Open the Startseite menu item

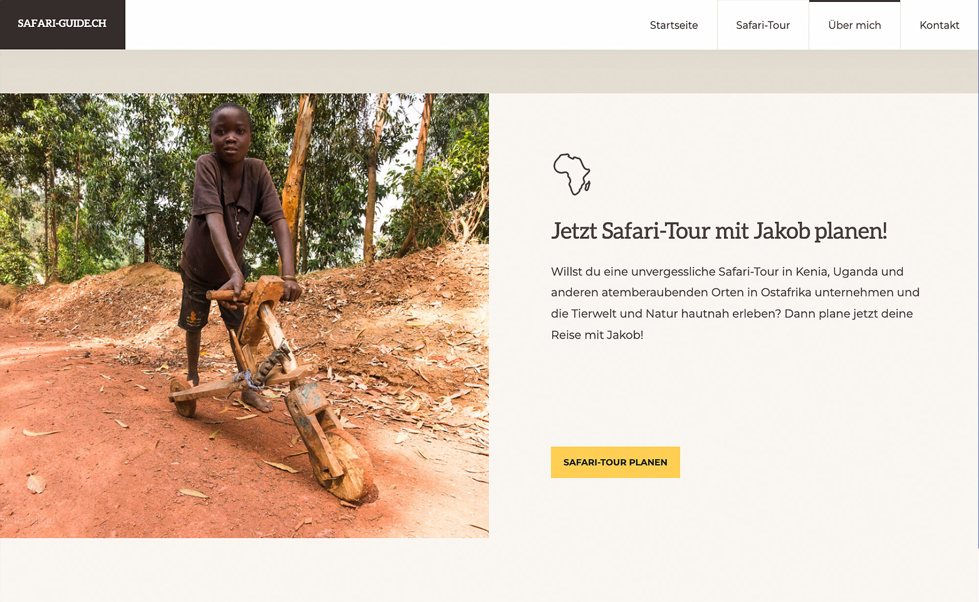coord(674,25)
